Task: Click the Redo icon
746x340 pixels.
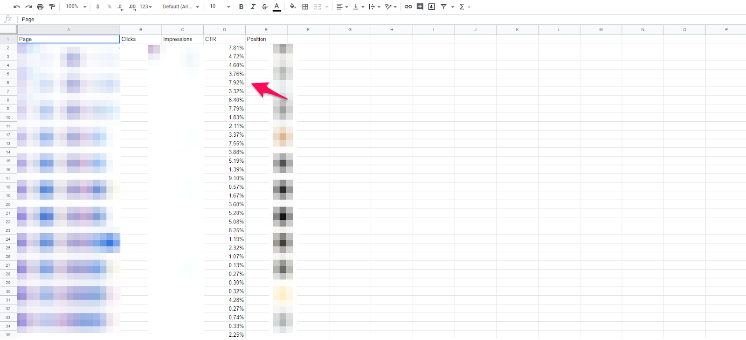Action: tap(28, 7)
